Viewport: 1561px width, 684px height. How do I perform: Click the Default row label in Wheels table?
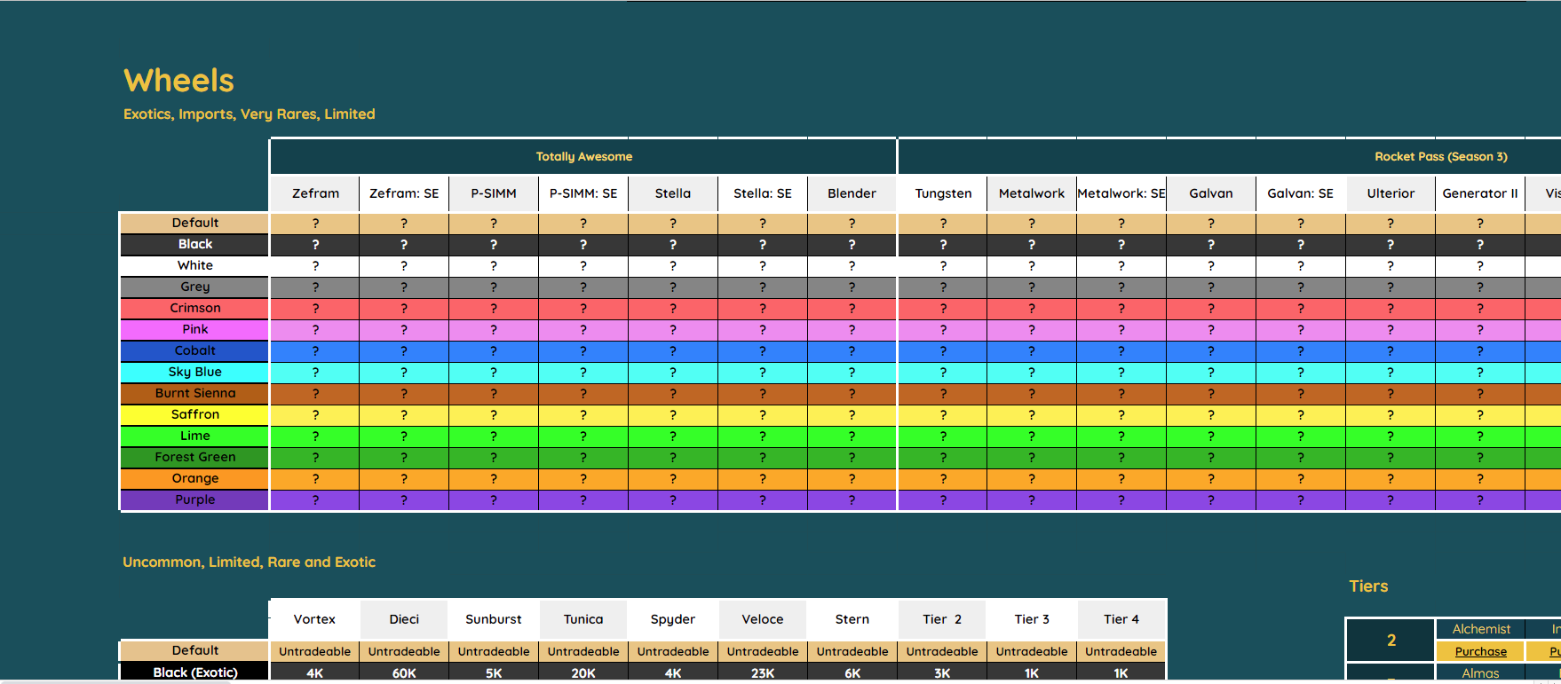(194, 223)
